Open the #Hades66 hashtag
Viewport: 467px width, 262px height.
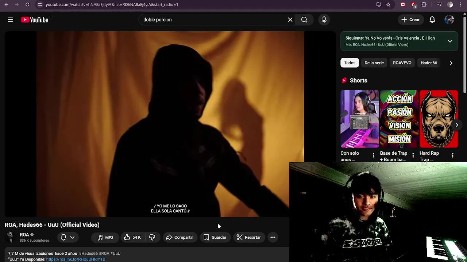(x=88, y=253)
